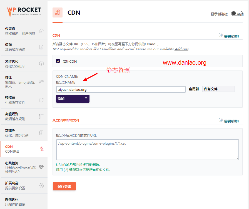Click plus icon on 添加 button
249x209 pixels.
pos(86,98)
